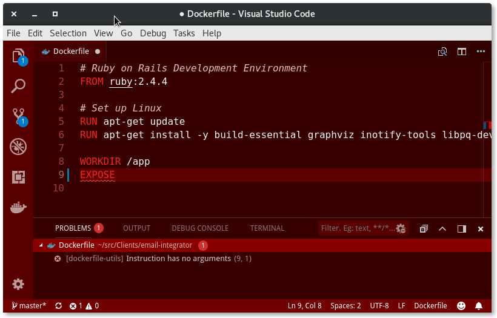
Task: Open the Extensions view
Action: pyautogui.click(x=18, y=177)
